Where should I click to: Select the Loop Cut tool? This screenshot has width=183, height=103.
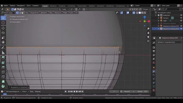(3, 72)
